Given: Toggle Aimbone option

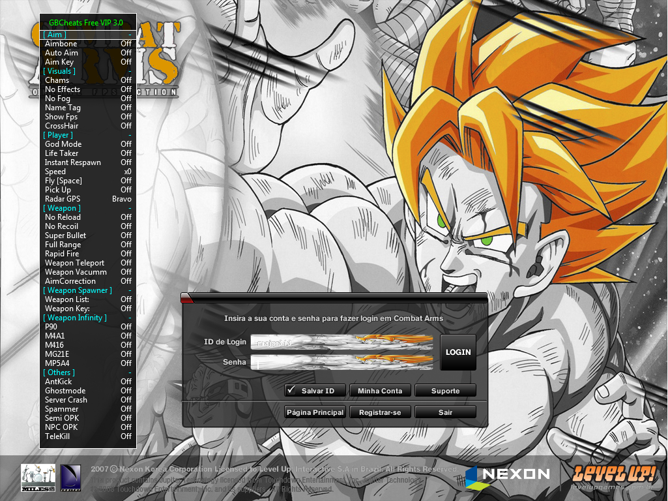Looking at the screenshot, I should [x=88, y=44].
